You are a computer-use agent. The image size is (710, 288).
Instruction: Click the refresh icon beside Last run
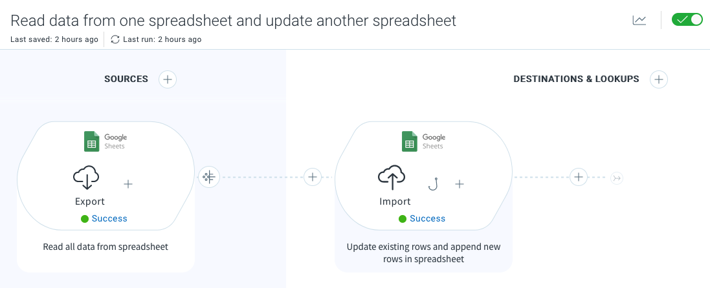click(115, 39)
